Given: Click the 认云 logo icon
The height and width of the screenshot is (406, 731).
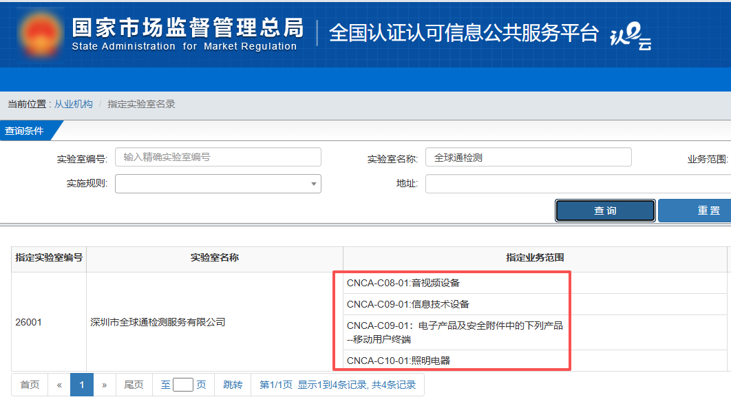Looking at the screenshot, I should [631, 36].
